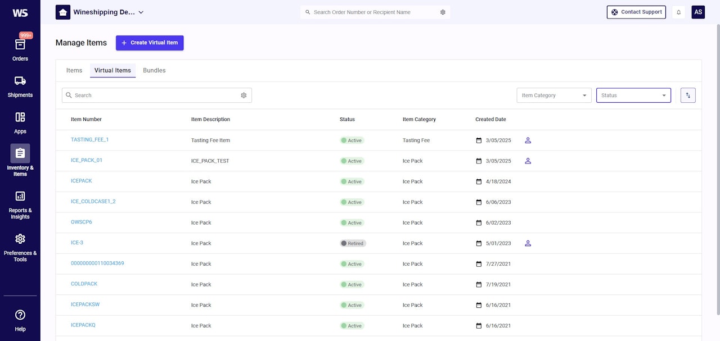Open the Status filter dropdown

coord(633,96)
